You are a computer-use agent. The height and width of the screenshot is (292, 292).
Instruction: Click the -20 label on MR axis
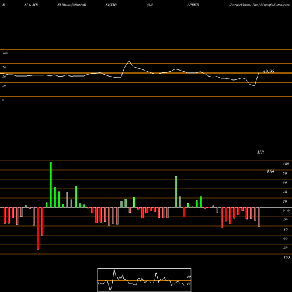285,220
